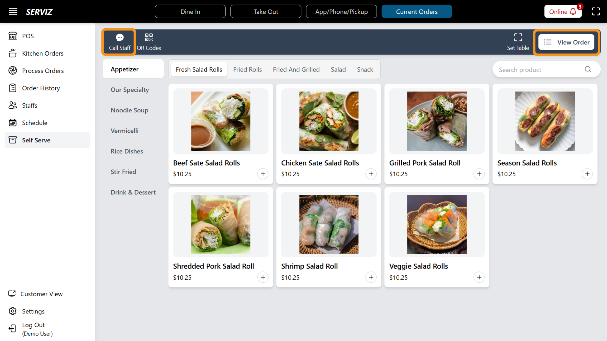Select the Fried Rolls category tab
Image resolution: width=607 pixels, height=341 pixels.
(x=247, y=69)
